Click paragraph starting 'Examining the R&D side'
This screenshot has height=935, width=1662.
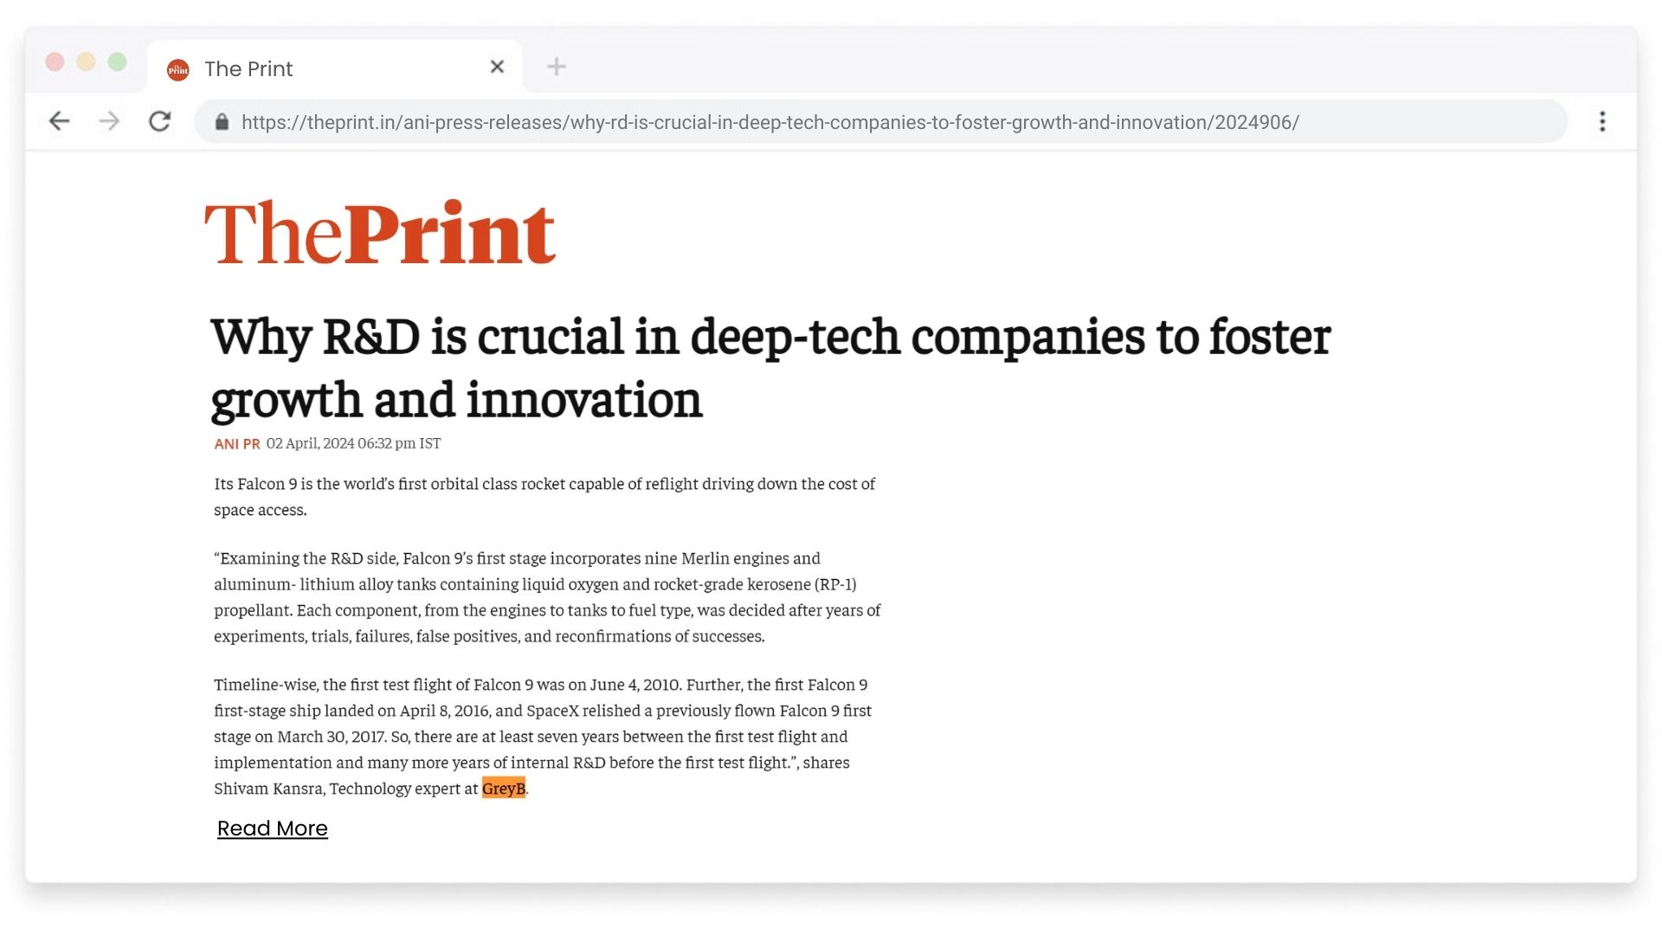(x=547, y=597)
